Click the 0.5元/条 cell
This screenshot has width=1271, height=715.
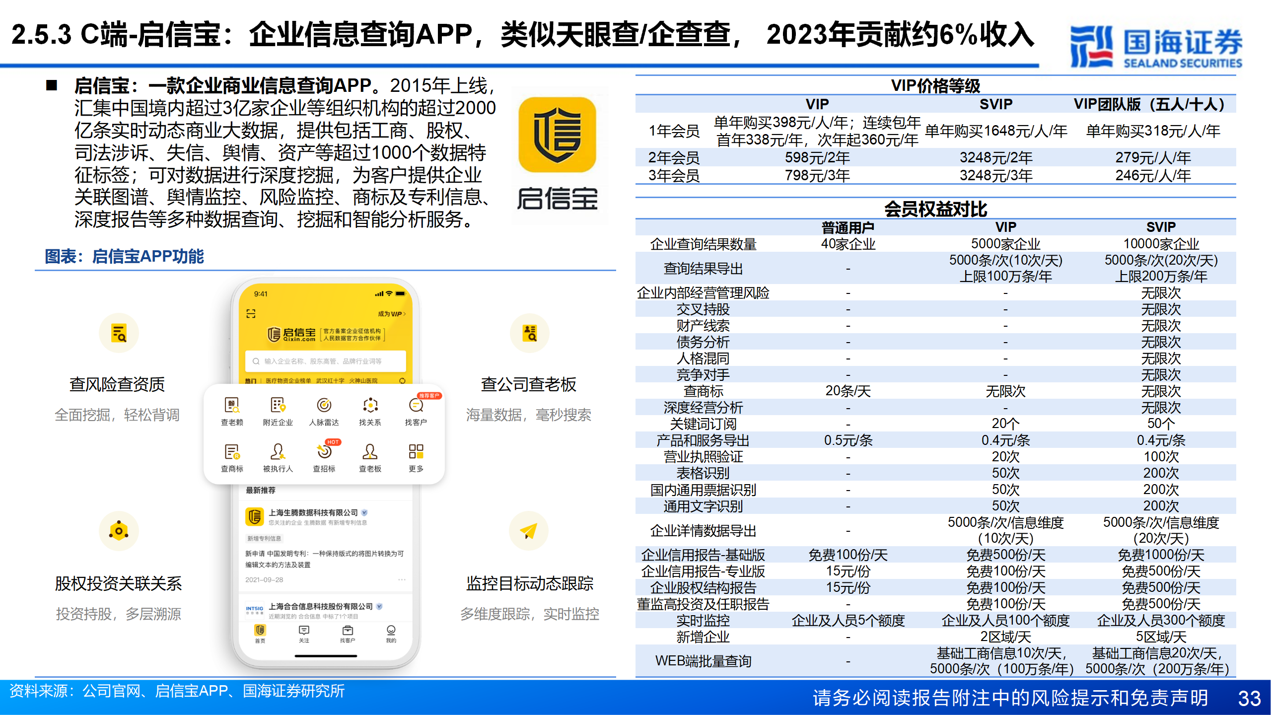[x=848, y=440]
